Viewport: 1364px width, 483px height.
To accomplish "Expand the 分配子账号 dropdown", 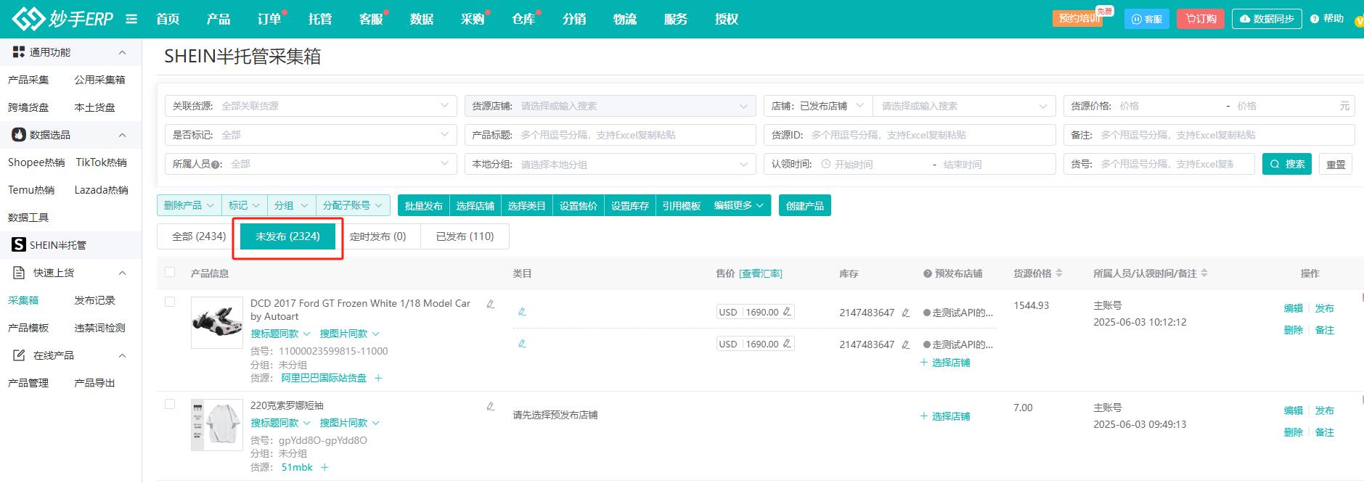I will click(x=353, y=205).
